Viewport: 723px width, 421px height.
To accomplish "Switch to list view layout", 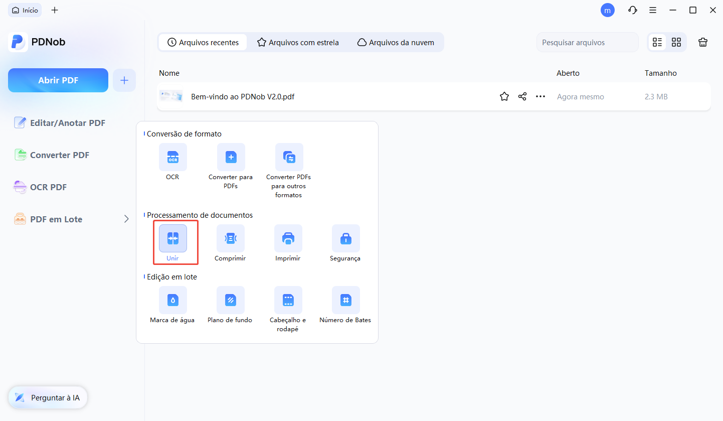I will [657, 43].
